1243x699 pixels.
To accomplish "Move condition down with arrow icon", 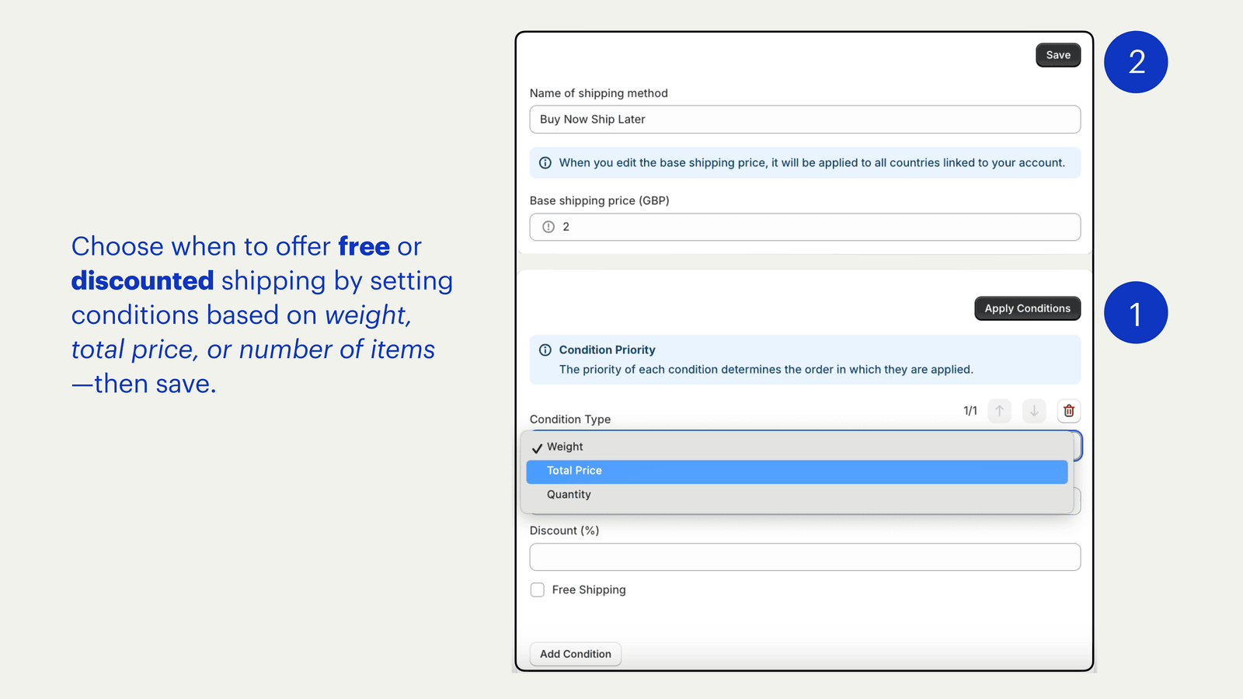I will point(1034,411).
